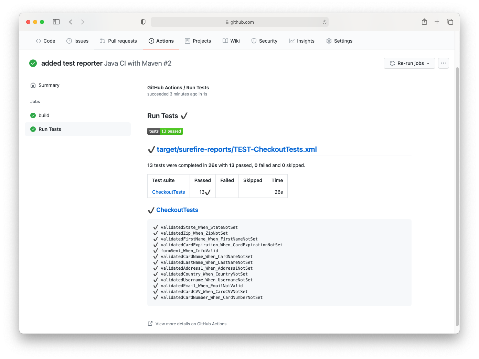Open the Projects tab

point(198,41)
